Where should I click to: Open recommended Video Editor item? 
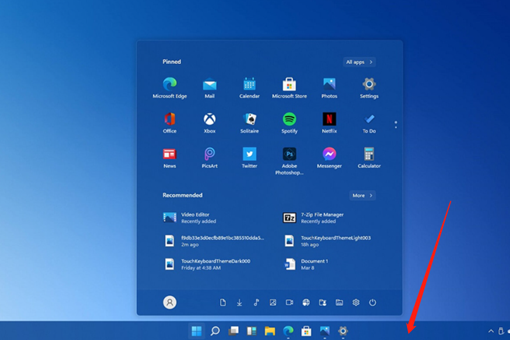click(194, 218)
